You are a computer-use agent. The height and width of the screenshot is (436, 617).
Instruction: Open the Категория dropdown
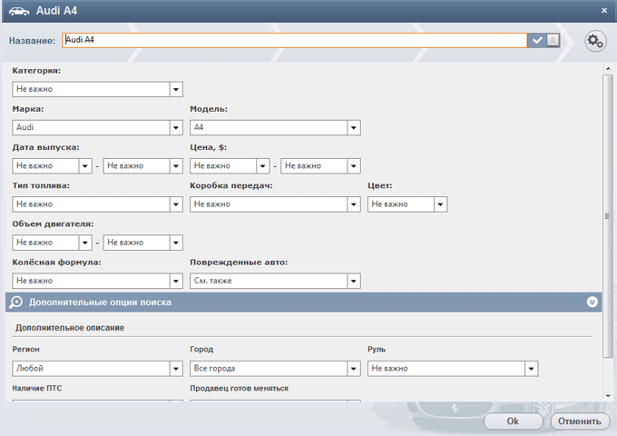point(97,89)
